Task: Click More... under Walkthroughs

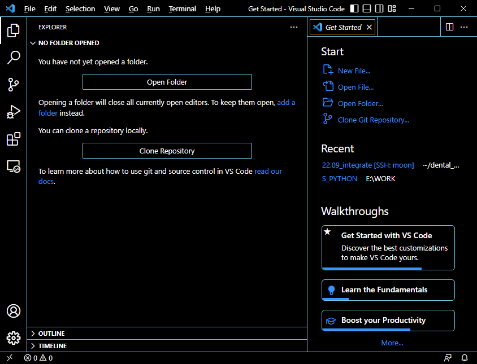Action: click(392, 343)
